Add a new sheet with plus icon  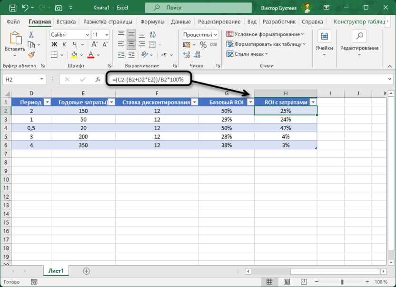[x=86, y=271]
